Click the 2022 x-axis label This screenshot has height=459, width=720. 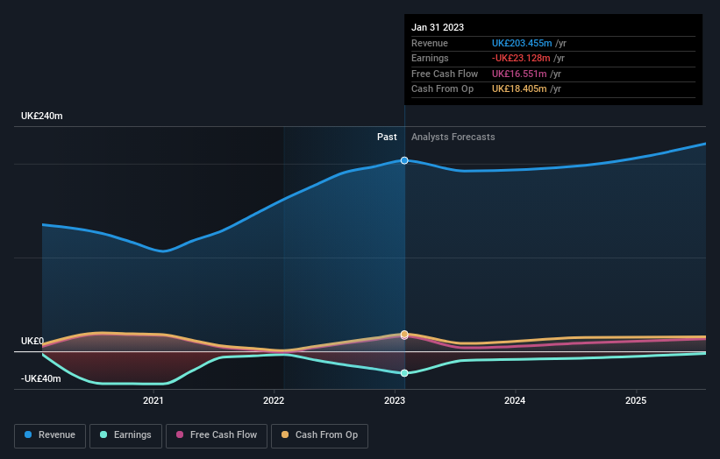274,401
